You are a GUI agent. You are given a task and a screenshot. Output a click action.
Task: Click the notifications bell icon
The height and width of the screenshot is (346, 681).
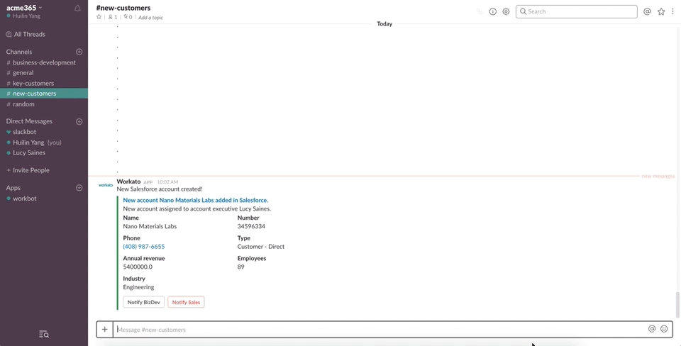(x=78, y=9)
